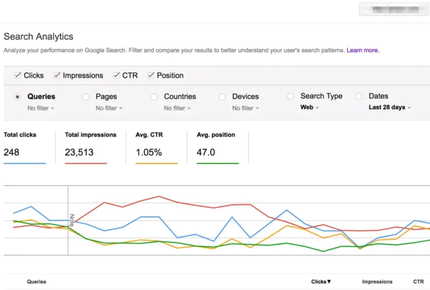Image resolution: width=430 pixels, height=290 pixels.
Task: Click the Note marker on chart
Action: [72, 220]
